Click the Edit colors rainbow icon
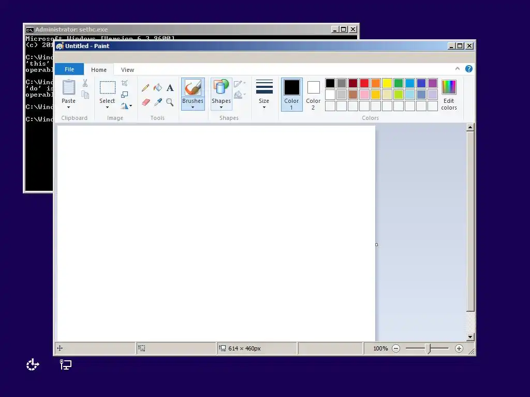The width and height of the screenshot is (530, 397). (x=449, y=87)
